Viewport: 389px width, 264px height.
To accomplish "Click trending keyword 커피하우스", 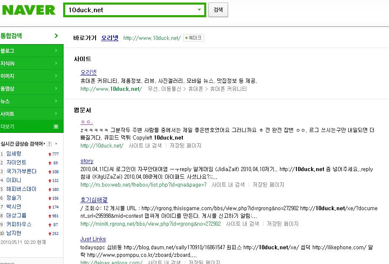I will (x=19, y=224).
